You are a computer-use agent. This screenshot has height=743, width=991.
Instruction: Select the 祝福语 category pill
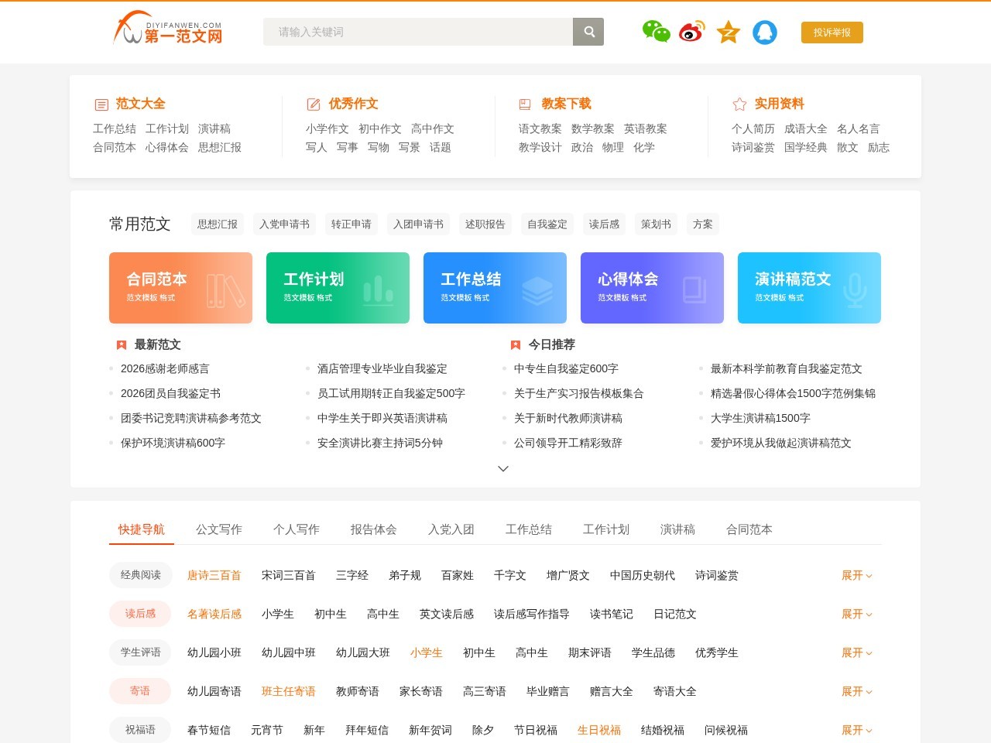point(141,730)
